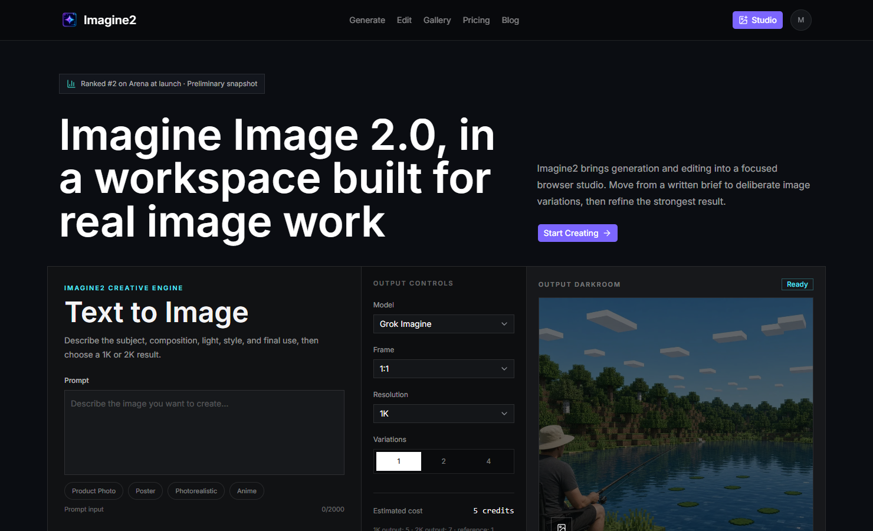Screen dimensions: 873x531
Task: Click IMAGINE2 CREATIVE ENGINE label
Action: point(124,288)
